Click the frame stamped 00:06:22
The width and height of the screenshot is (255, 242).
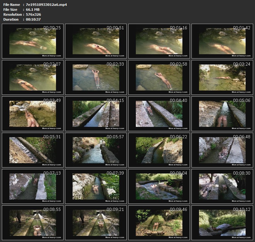pos(159,150)
